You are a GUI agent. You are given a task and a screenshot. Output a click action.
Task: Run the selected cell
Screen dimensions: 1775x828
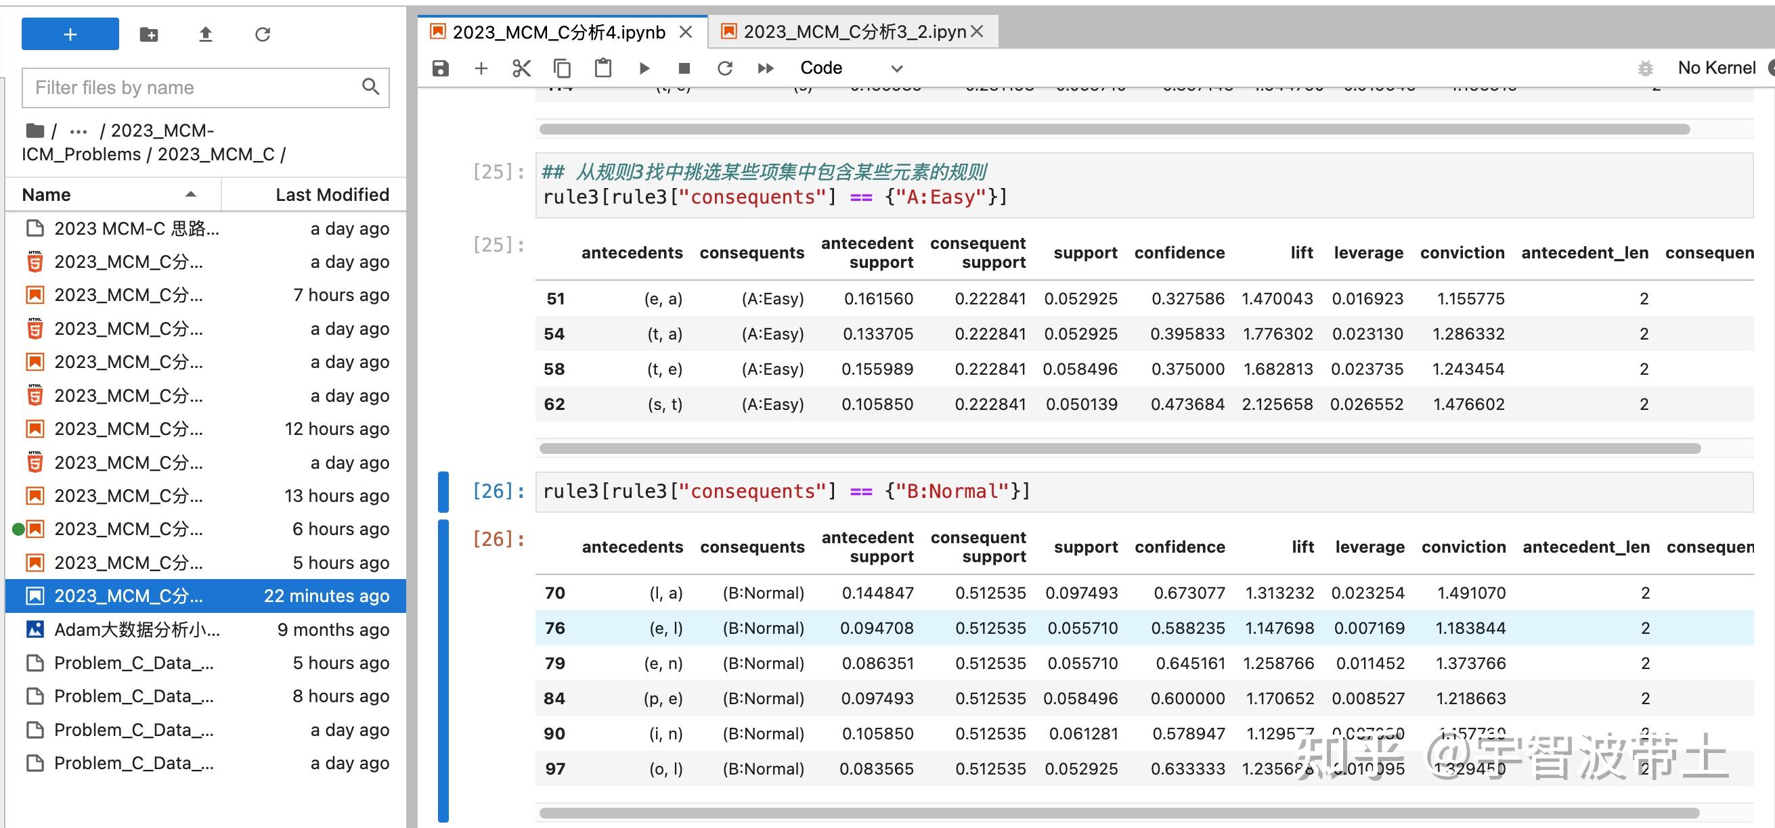(644, 68)
